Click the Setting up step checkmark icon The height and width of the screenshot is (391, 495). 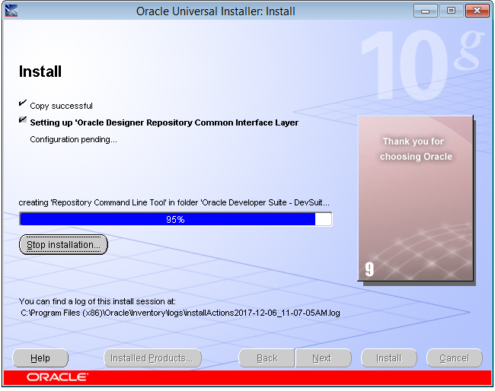[x=22, y=119]
